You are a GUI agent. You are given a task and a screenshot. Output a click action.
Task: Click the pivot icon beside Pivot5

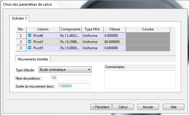[x=30, y=48]
